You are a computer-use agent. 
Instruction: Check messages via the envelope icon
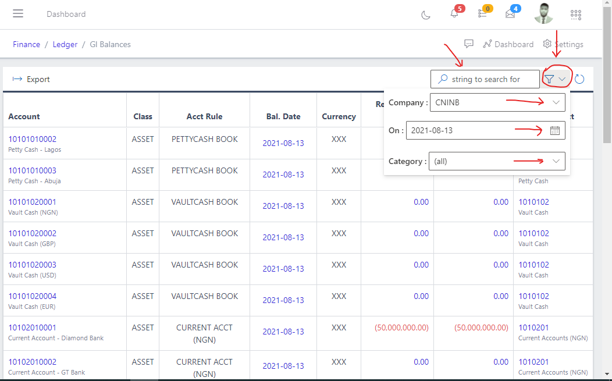pos(510,14)
